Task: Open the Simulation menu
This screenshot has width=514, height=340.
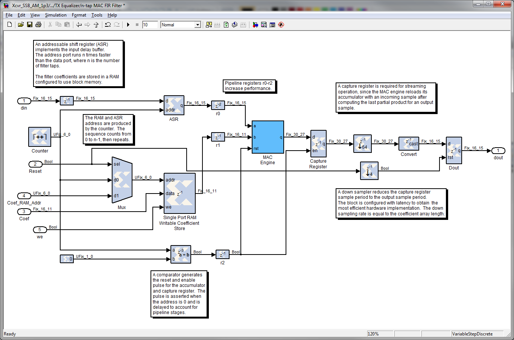Action: (x=56, y=15)
